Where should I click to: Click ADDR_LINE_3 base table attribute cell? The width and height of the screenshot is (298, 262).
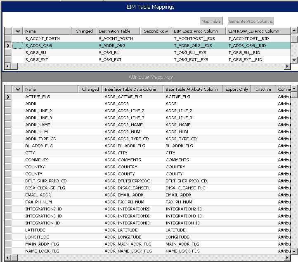point(179,118)
